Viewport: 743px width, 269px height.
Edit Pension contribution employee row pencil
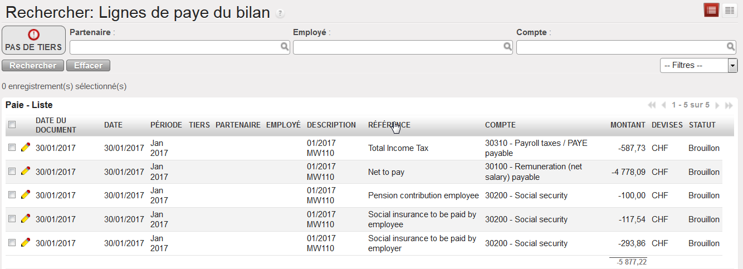coord(25,195)
